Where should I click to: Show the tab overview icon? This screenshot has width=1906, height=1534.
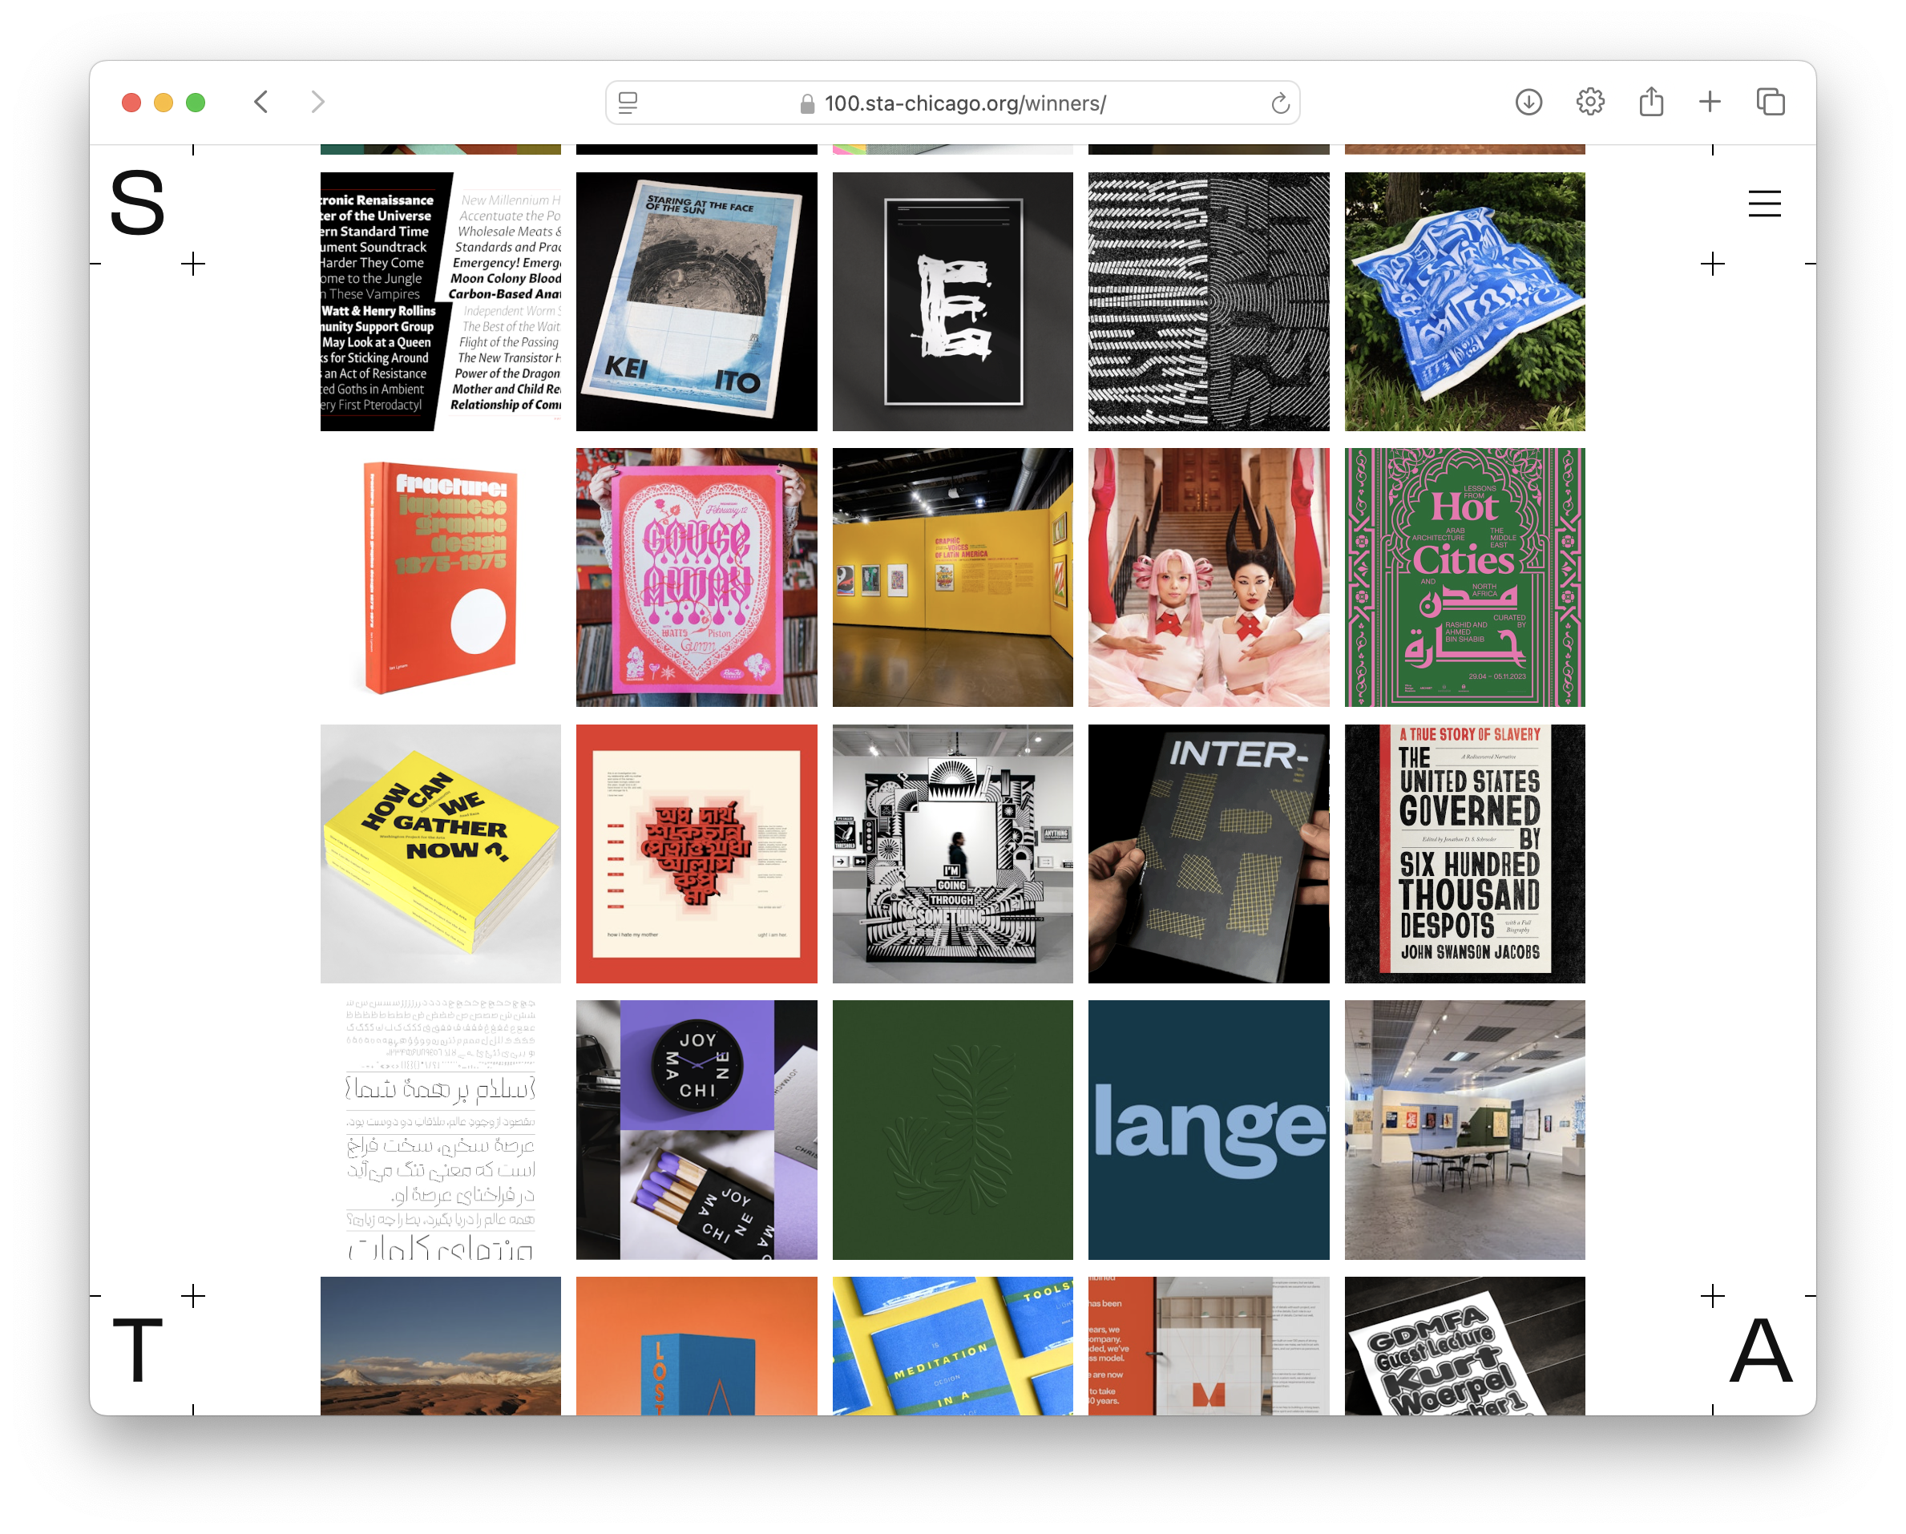coord(1770,103)
